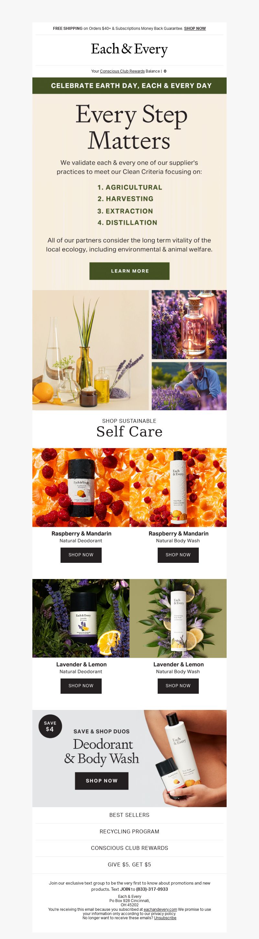Open the RECYCLING PROGRAM menu item
This screenshot has height=939, width=259.
click(129, 831)
